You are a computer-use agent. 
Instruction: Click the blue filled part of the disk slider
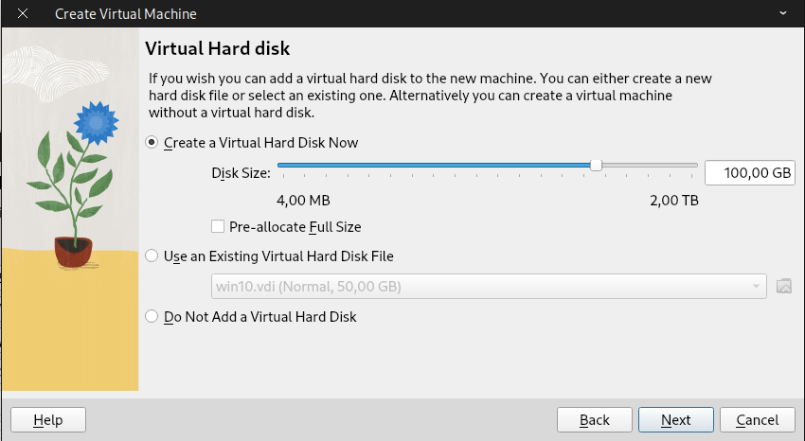coord(434,165)
